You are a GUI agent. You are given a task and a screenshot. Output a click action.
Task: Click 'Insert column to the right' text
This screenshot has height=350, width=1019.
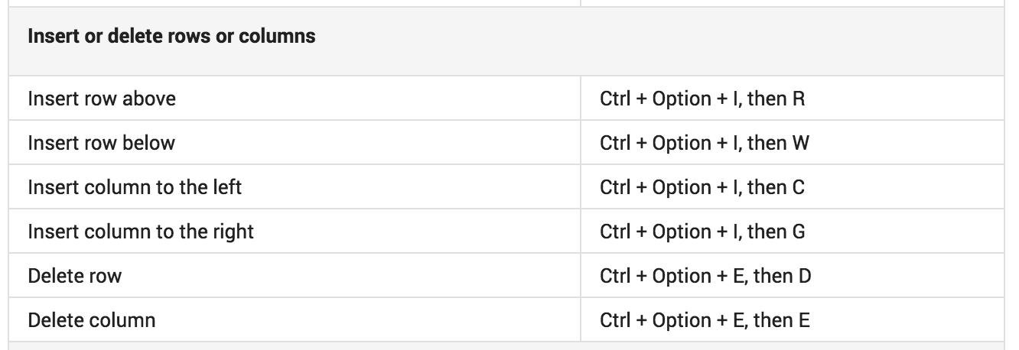tap(141, 232)
